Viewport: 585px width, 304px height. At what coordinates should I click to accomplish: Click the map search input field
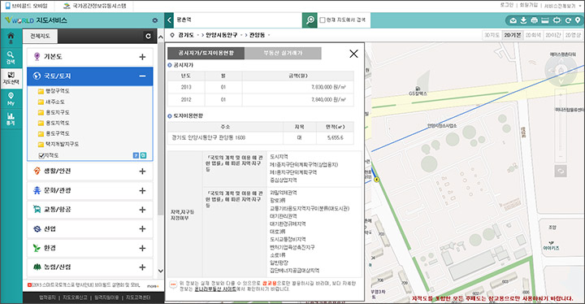[x=238, y=20]
